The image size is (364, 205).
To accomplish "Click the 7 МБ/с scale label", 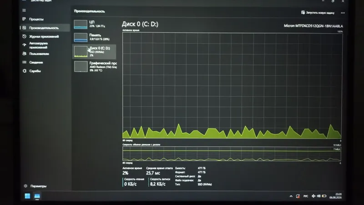I will [337, 150].
